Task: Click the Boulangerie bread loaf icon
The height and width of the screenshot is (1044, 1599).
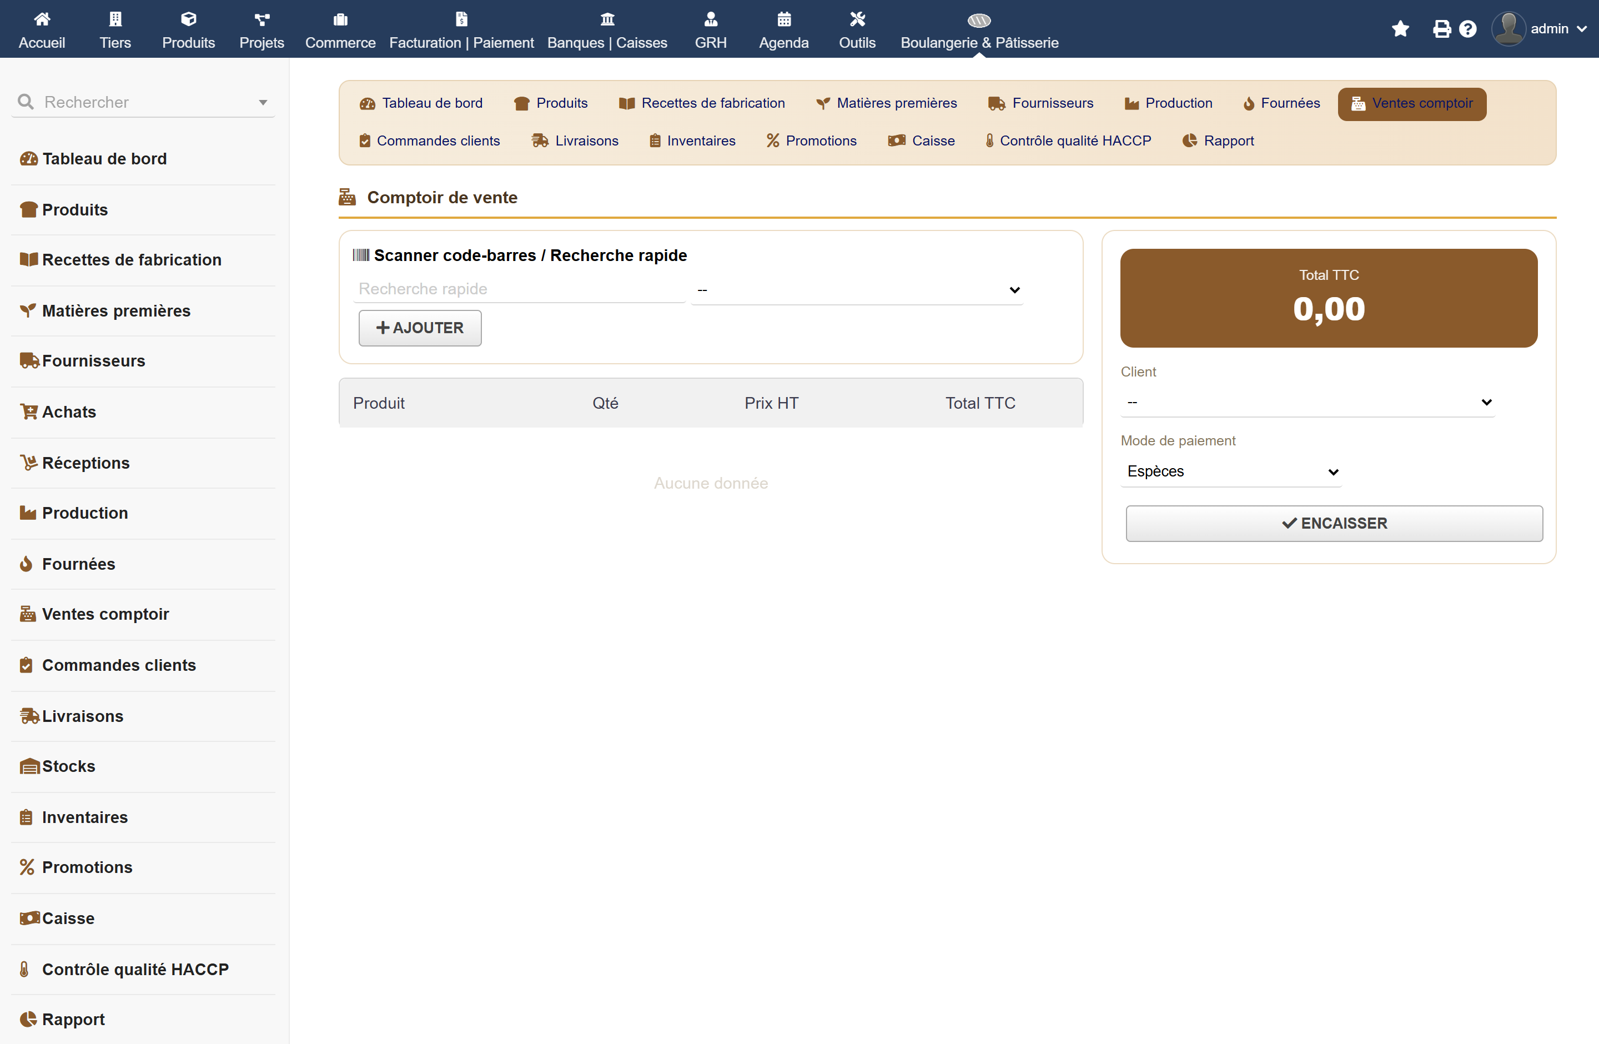Action: tap(979, 20)
